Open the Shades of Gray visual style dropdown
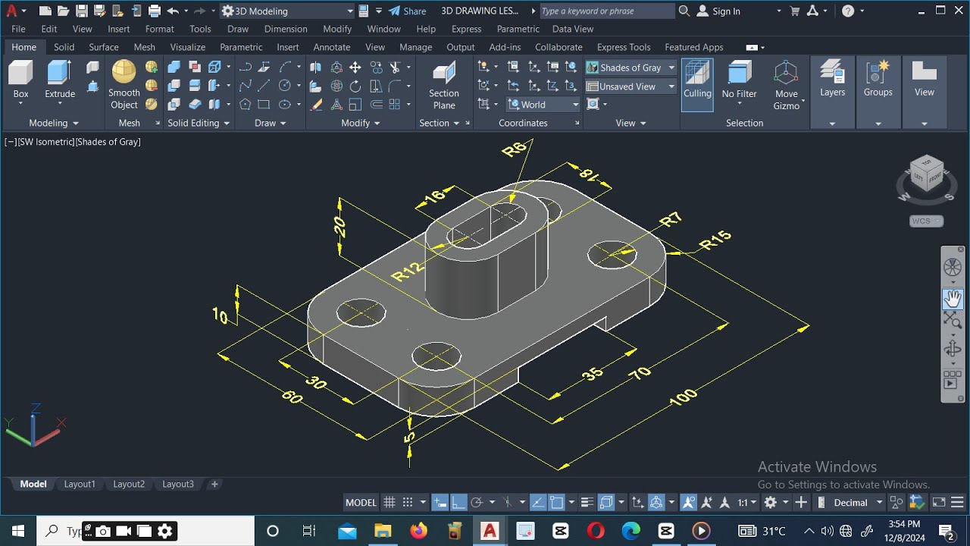970x546 pixels. click(630, 67)
